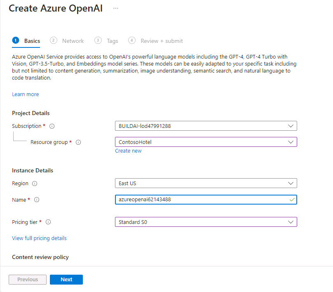Show info tooltip for Subscription
The image size is (333, 292).
click(52, 126)
